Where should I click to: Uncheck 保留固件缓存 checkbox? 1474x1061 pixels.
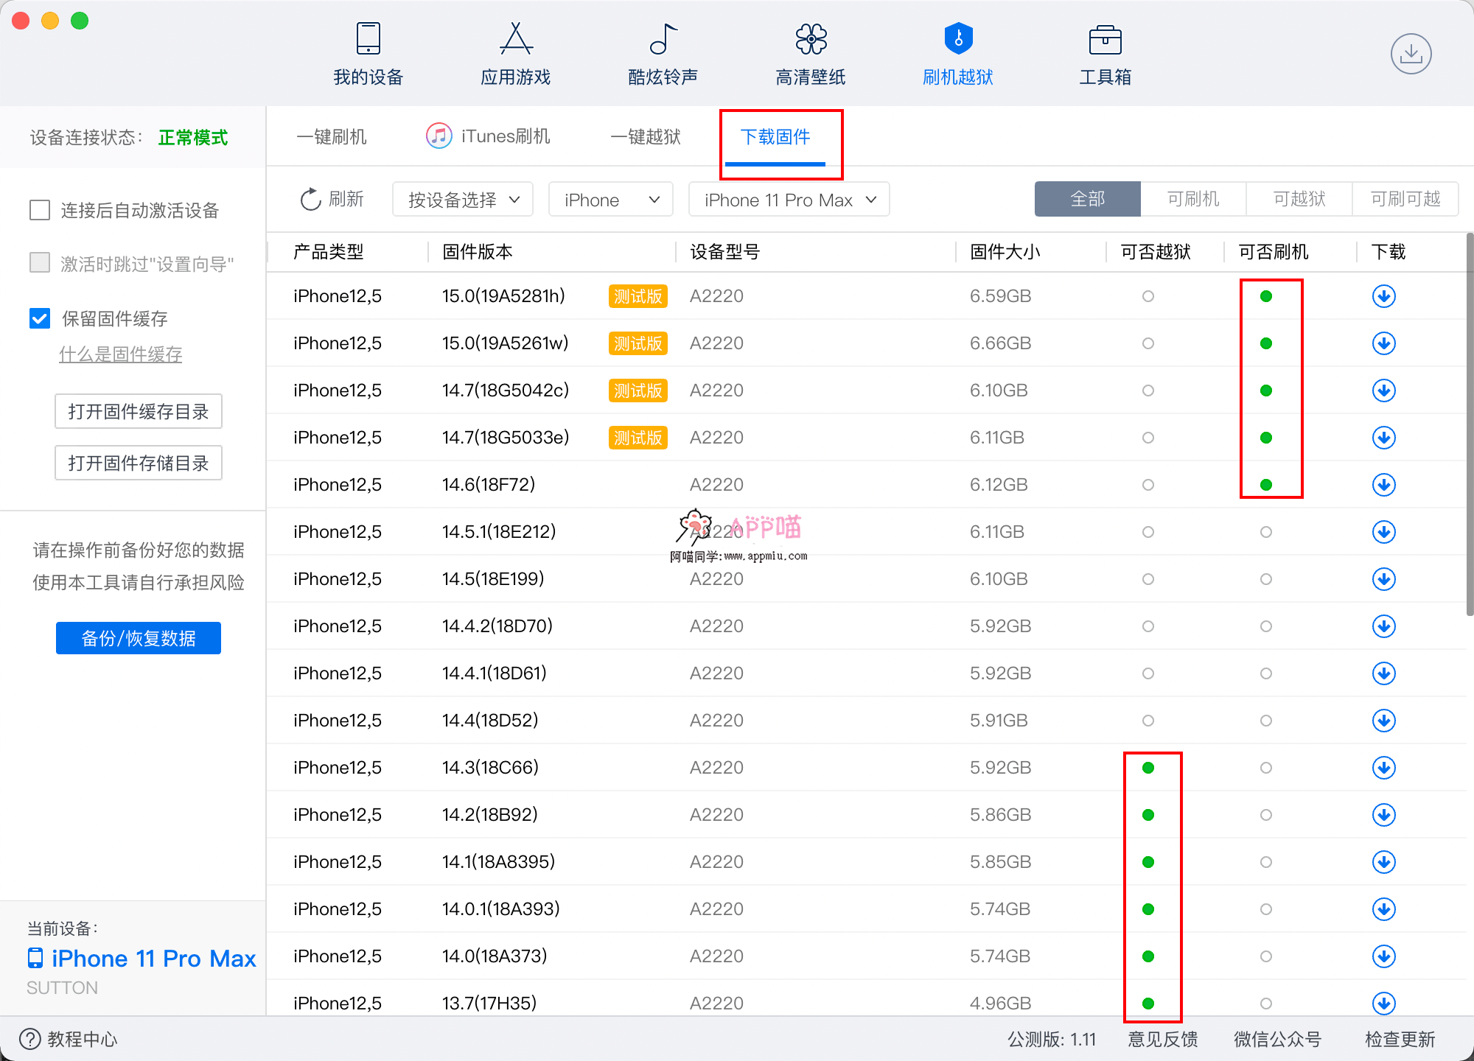[x=40, y=318]
